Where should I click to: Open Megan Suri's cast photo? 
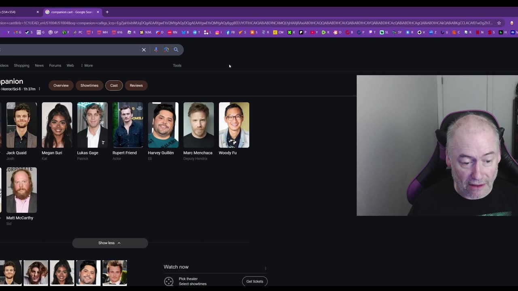pos(57,125)
